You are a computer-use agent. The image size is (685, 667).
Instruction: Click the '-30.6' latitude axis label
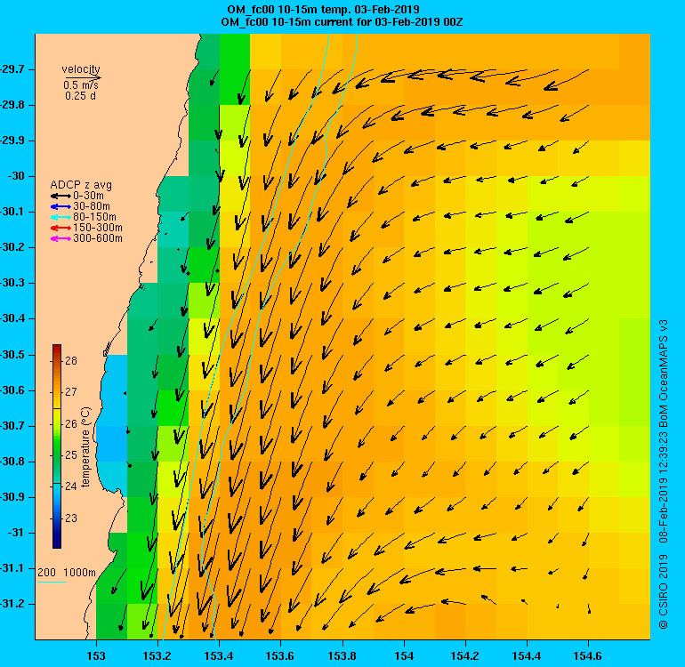(12, 390)
